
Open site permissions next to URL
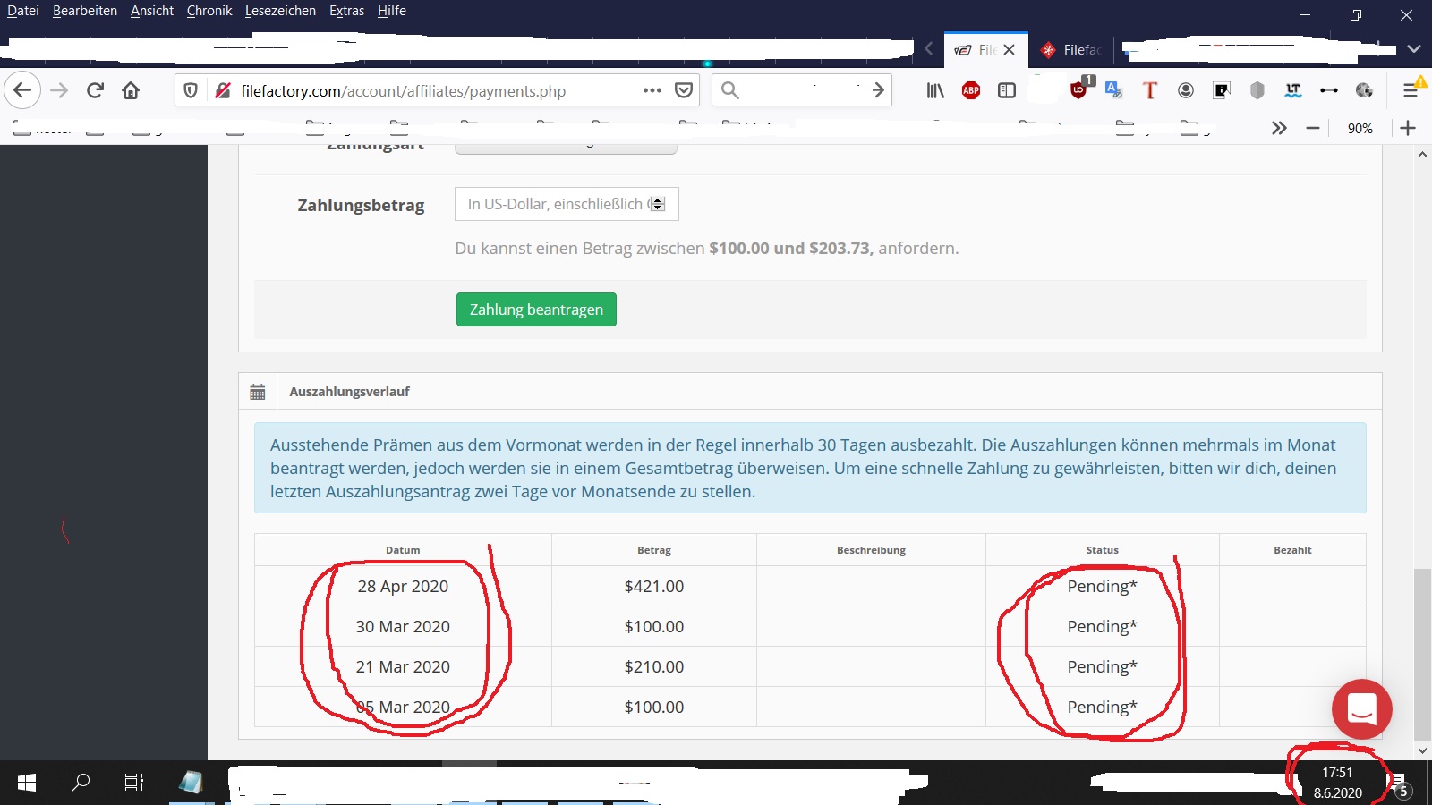pyautogui.click(x=223, y=90)
